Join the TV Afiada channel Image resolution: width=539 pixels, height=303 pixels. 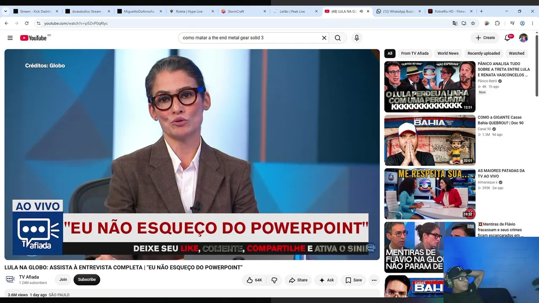[x=63, y=279]
